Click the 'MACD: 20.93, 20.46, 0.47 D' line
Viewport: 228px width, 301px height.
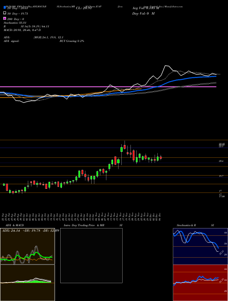pyautogui.click(x=22, y=30)
